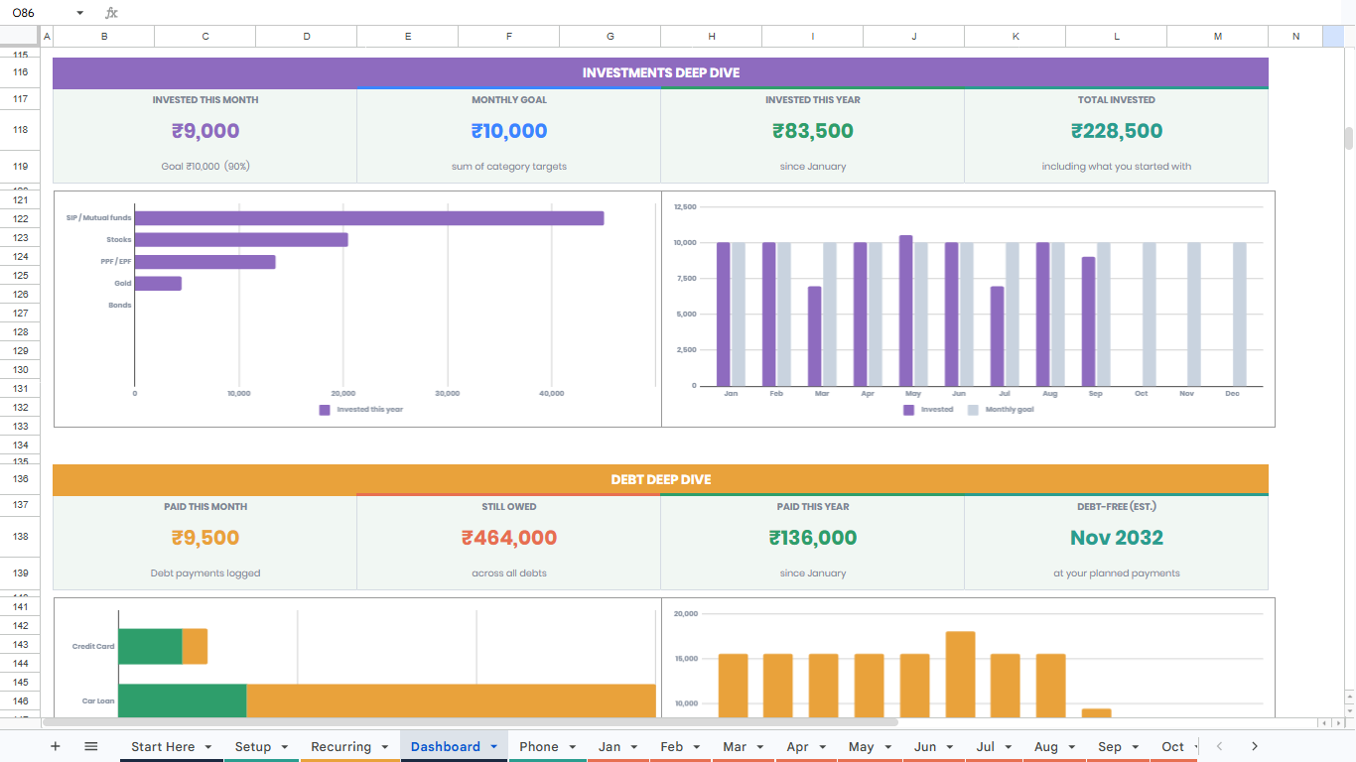This screenshot has width=1356, height=762.
Task: Click the horizontal scrollbar thumb
Action: coord(471,722)
